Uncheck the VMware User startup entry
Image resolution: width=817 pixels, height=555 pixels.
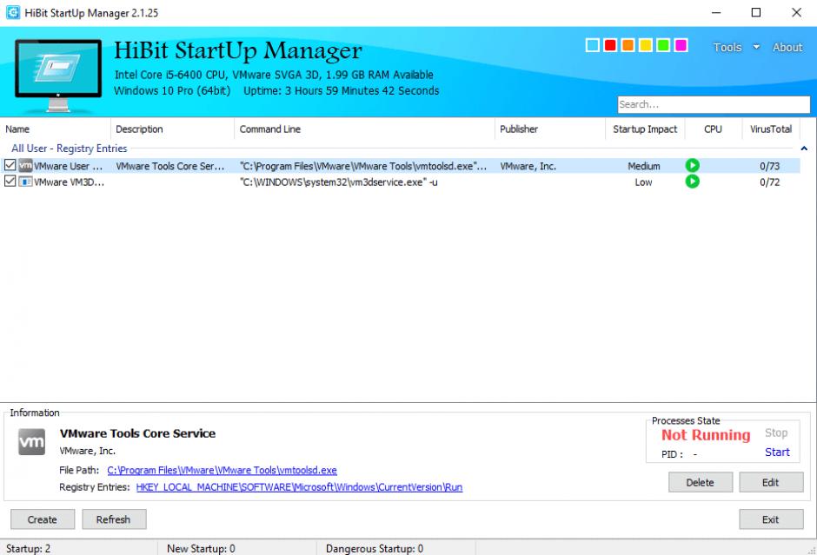(x=10, y=165)
